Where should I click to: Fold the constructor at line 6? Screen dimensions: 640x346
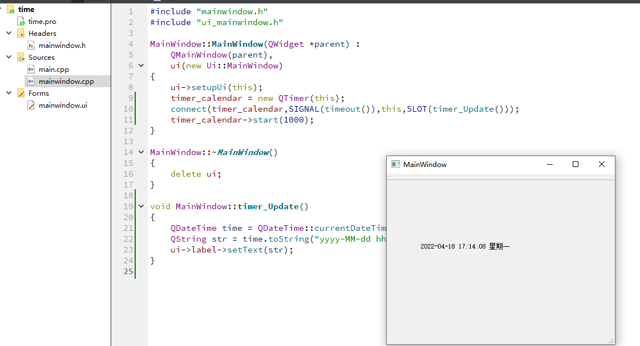point(141,66)
